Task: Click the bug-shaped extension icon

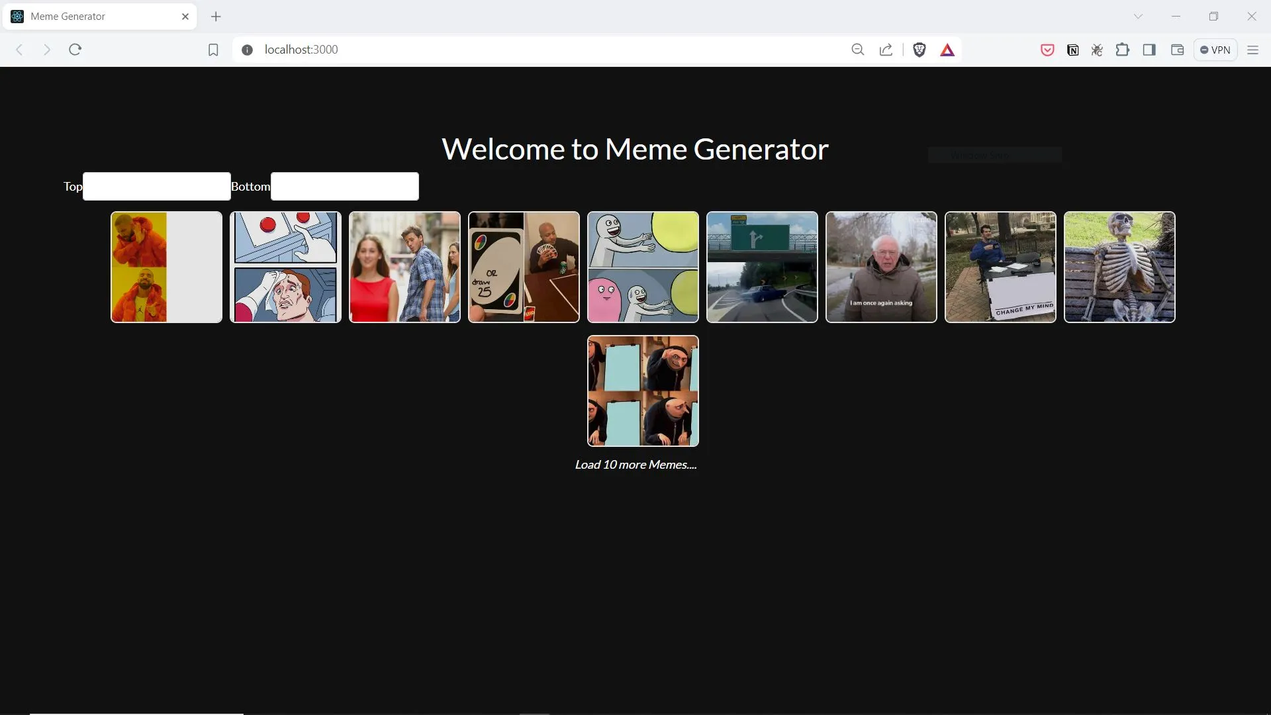Action: [1098, 50]
